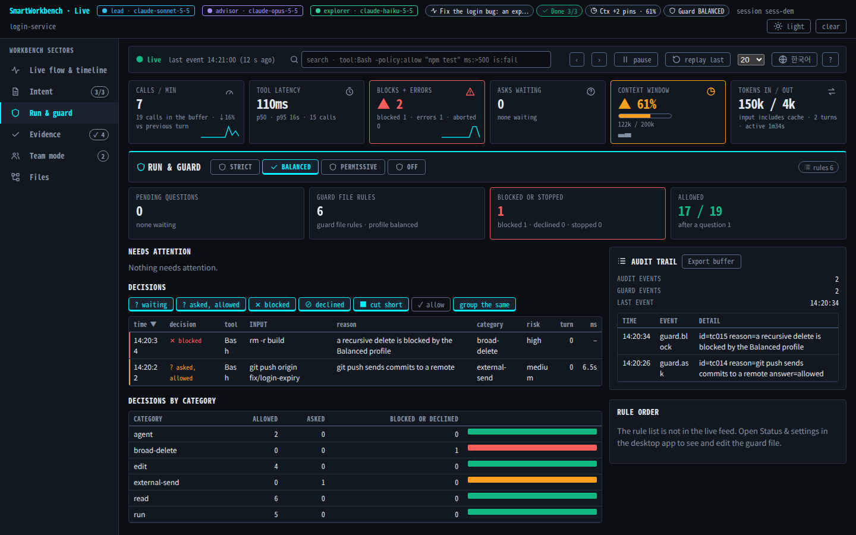Select the Balanced guard mode
The height and width of the screenshot is (535, 856).
291,167
